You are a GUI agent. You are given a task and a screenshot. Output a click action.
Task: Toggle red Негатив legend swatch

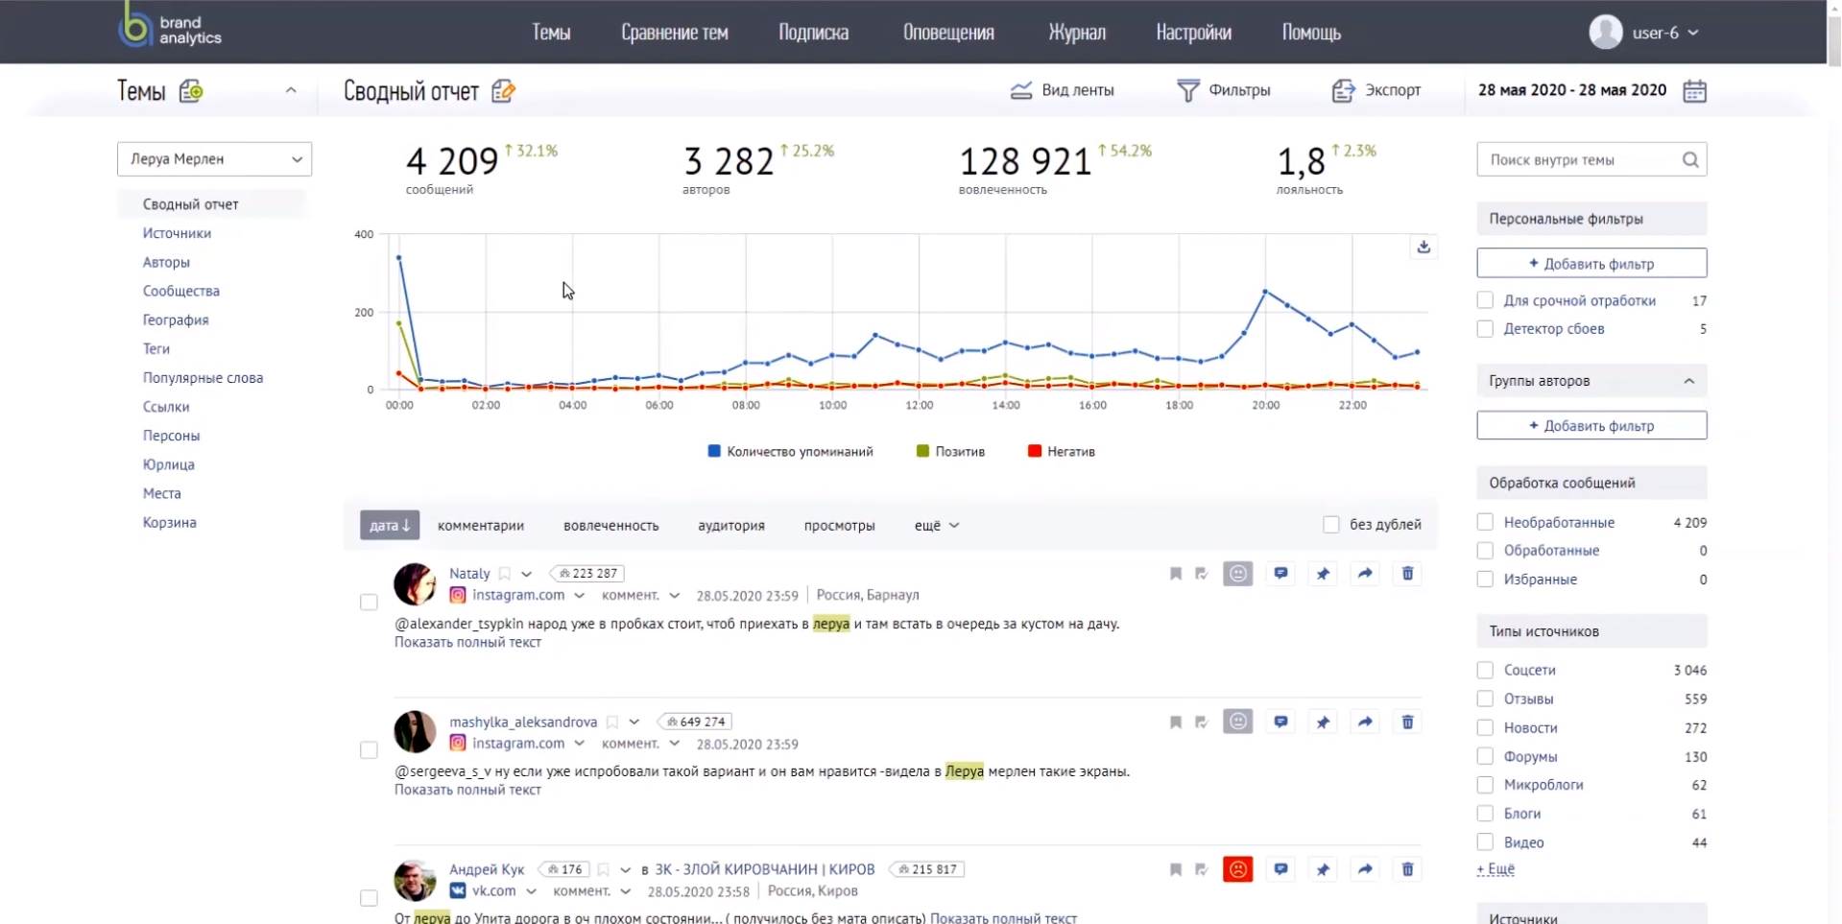1034,451
